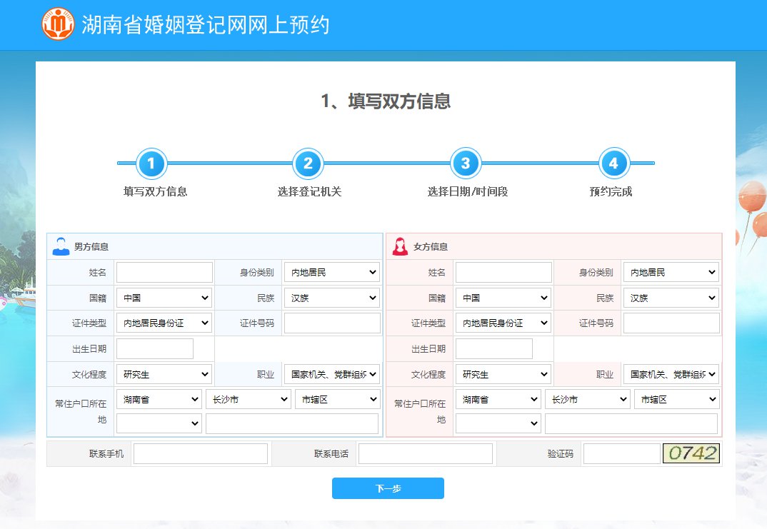Select the 验证码 text box
The height and width of the screenshot is (529, 767).
pos(621,453)
